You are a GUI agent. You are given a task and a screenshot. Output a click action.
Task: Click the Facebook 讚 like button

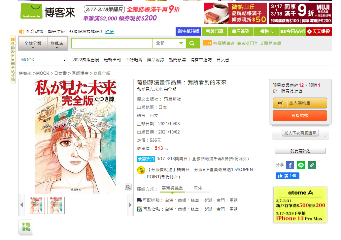[287, 176]
